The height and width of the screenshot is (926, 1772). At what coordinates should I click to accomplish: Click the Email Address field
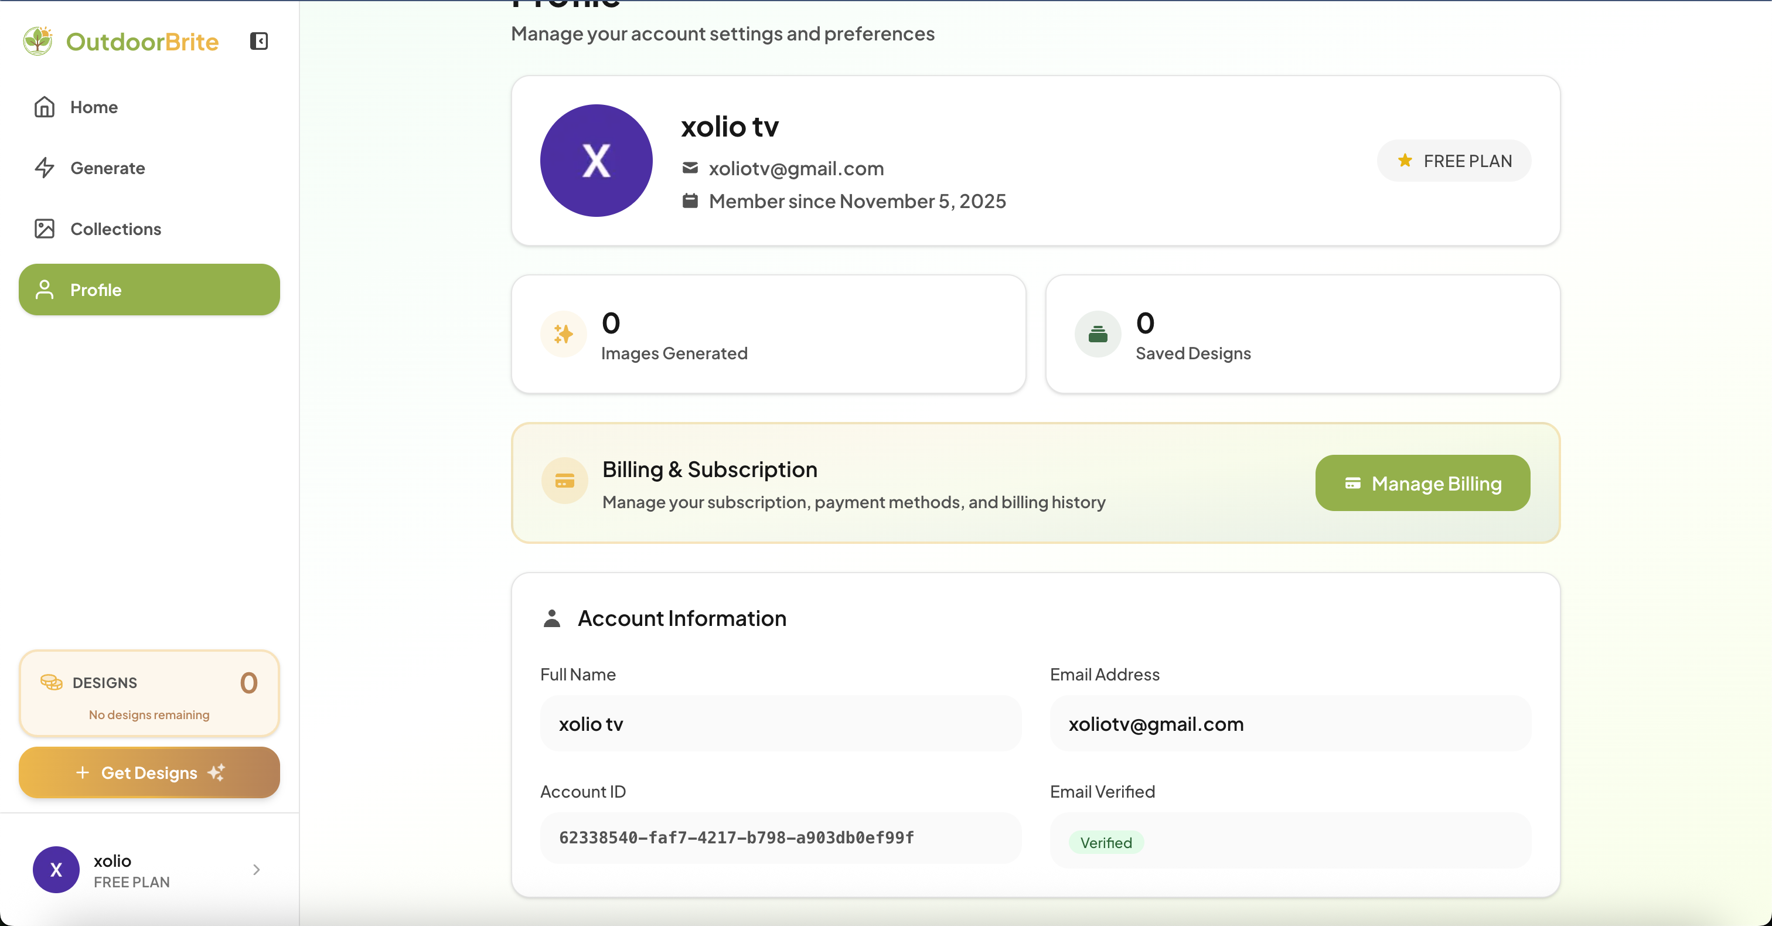pyautogui.click(x=1290, y=724)
